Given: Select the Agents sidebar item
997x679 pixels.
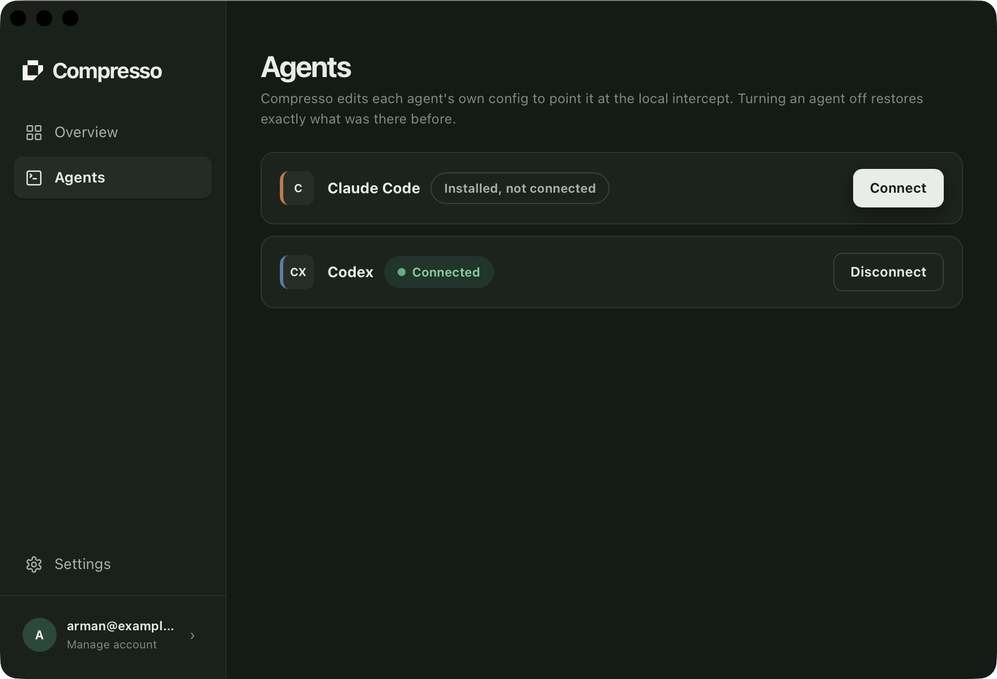Looking at the screenshot, I should tap(113, 177).
